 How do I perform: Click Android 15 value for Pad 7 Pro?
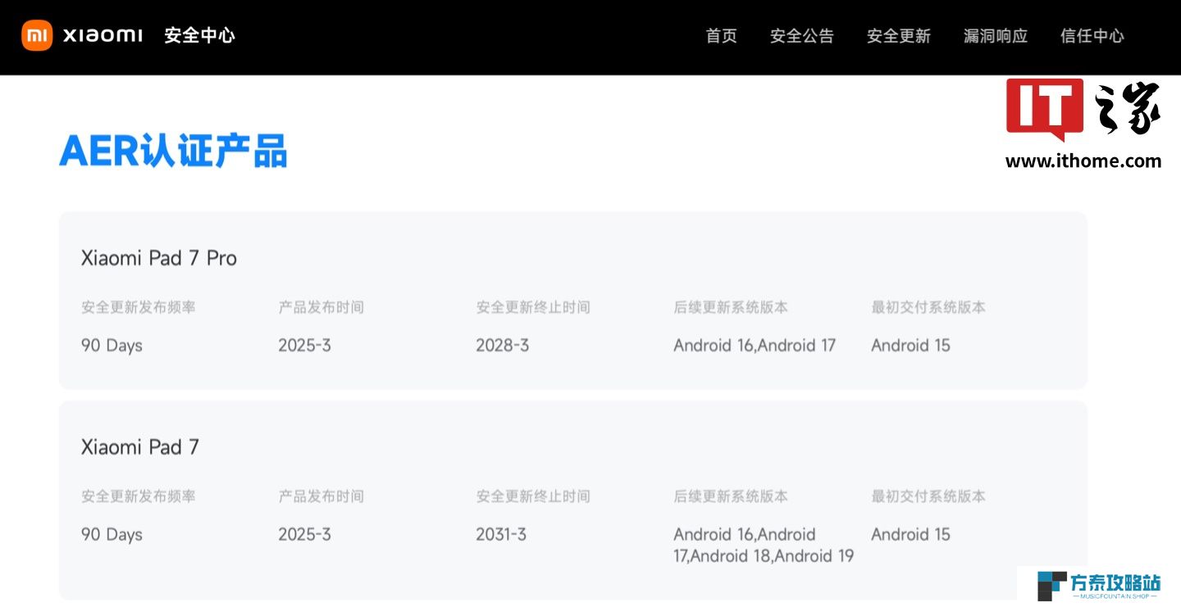(x=910, y=346)
